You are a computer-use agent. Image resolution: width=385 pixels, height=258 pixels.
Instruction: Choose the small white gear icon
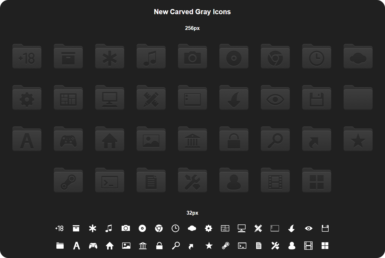[209, 228]
